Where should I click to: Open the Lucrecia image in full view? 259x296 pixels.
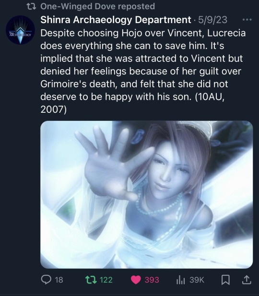pos(146,194)
